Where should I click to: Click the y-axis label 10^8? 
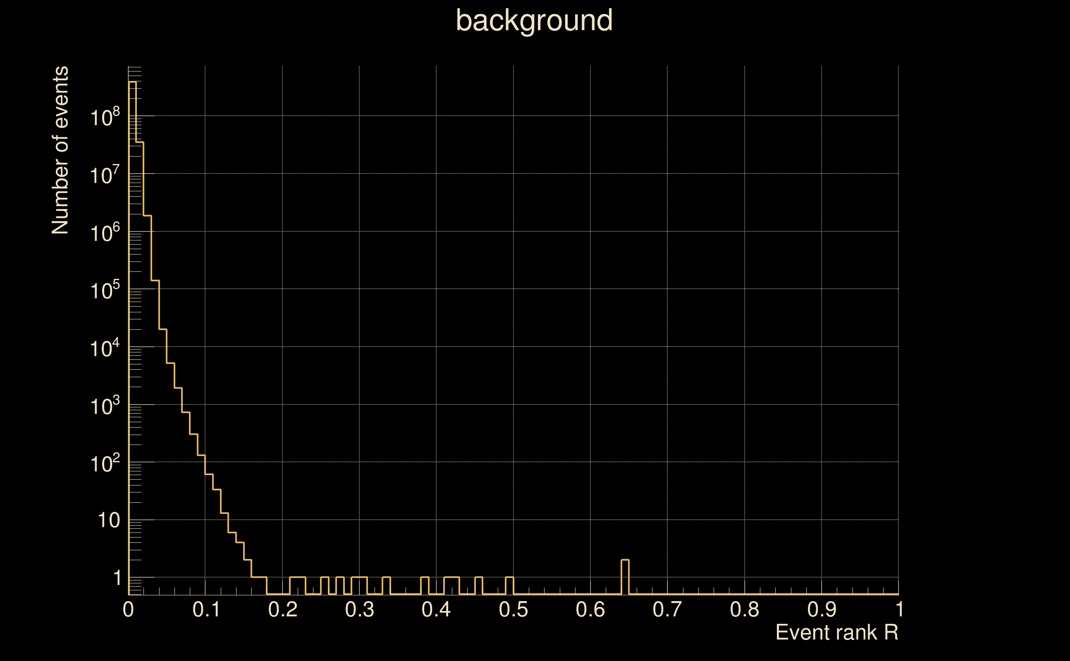(105, 118)
